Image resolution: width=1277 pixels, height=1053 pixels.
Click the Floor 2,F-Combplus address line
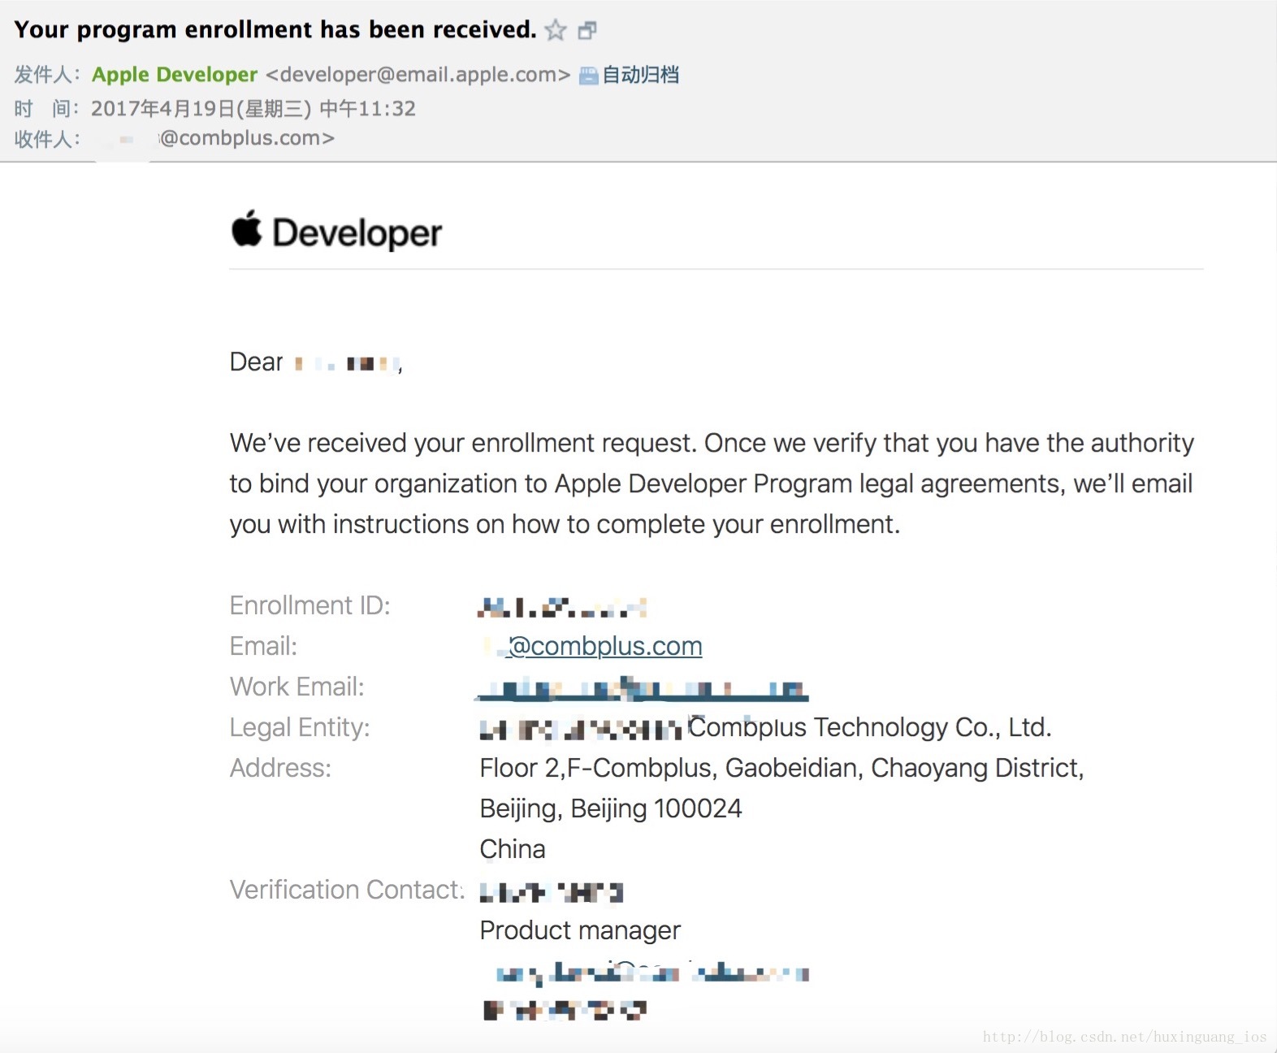click(781, 768)
